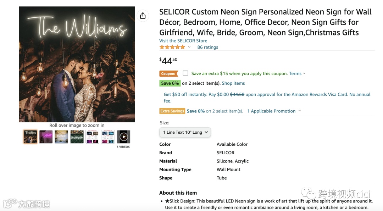Play the product video thumbnail
The image size is (383, 211).
pyautogui.click(x=123, y=137)
